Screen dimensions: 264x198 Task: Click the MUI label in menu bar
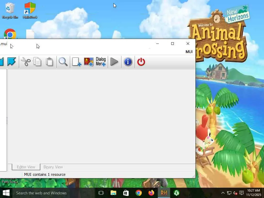coord(189,52)
